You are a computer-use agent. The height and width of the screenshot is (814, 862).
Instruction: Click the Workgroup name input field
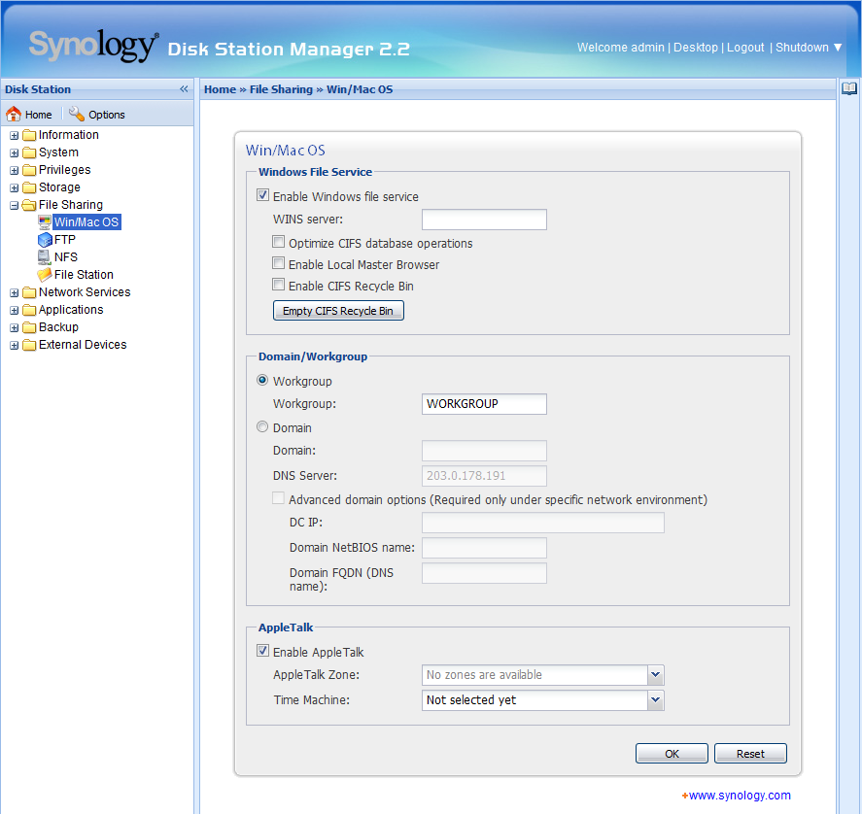(484, 404)
